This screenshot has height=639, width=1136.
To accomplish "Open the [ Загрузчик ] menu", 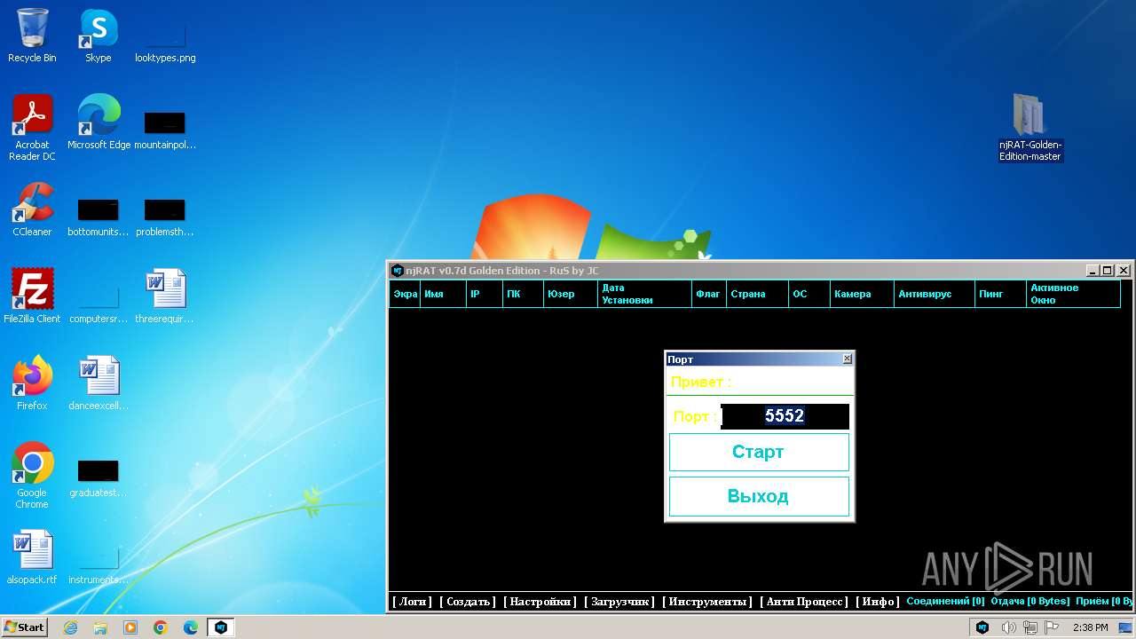I will point(619,602).
